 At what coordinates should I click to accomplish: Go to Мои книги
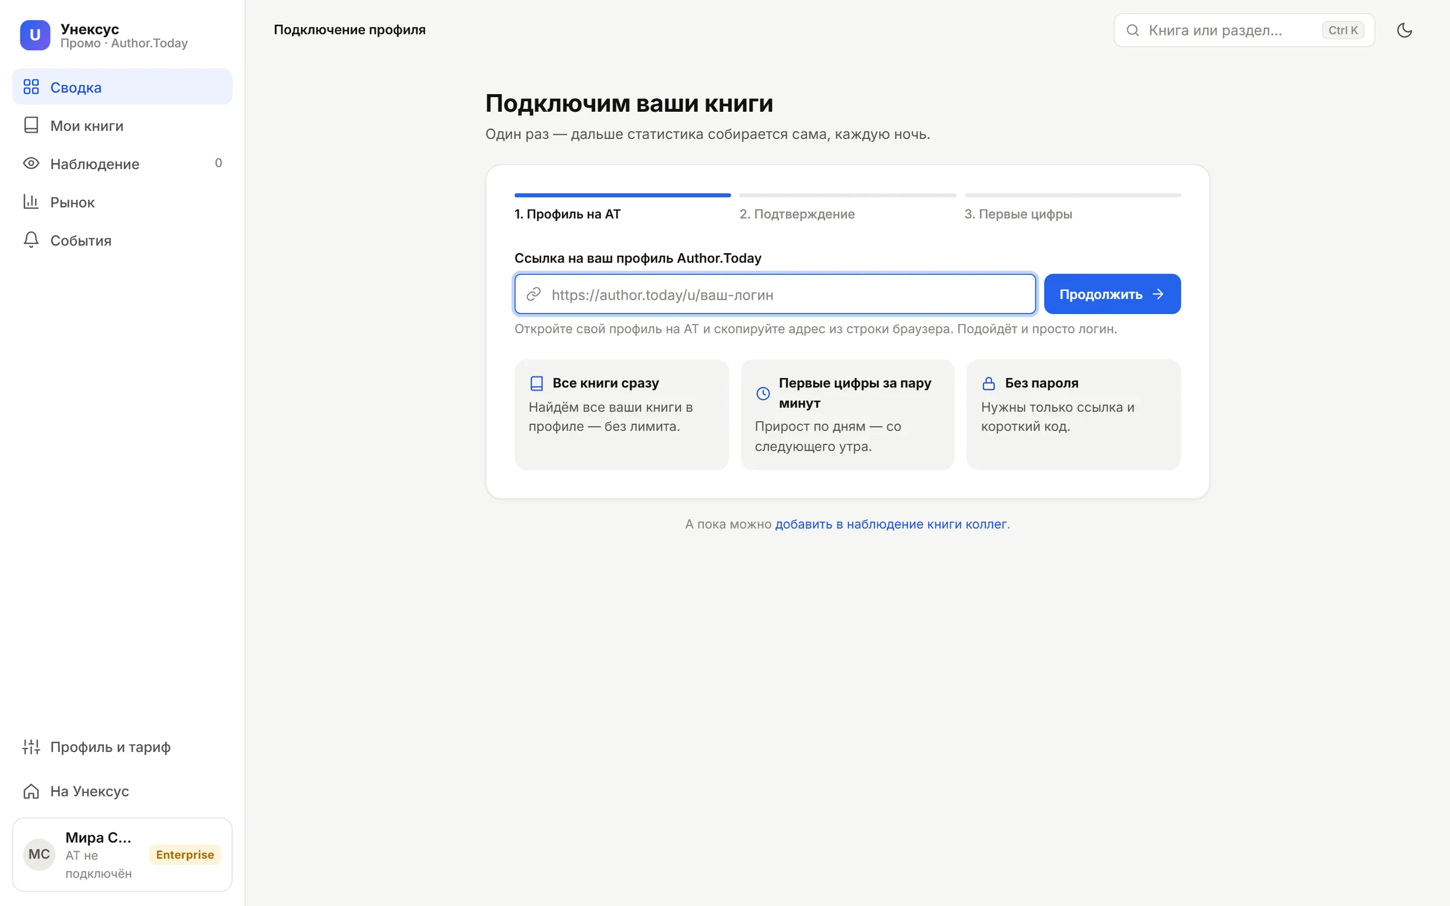[x=122, y=126]
